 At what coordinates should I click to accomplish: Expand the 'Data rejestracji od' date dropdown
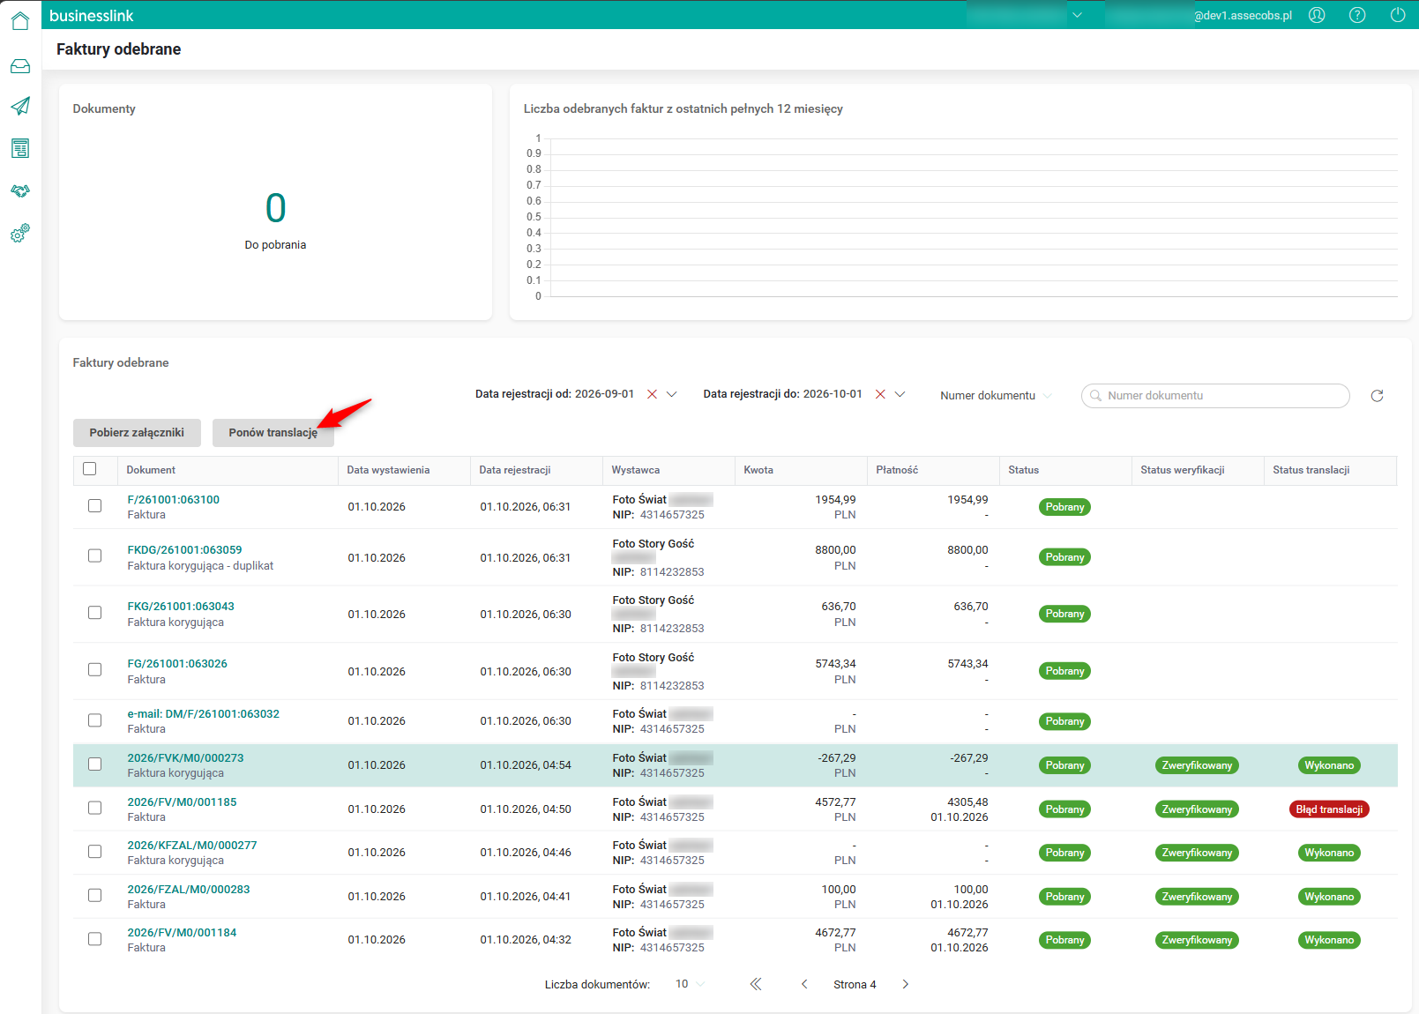pos(672,394)
